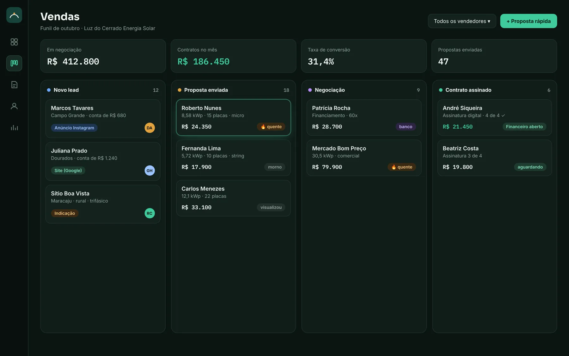Open the Carlos Menezes proposal card

click(x=233, y=198)
